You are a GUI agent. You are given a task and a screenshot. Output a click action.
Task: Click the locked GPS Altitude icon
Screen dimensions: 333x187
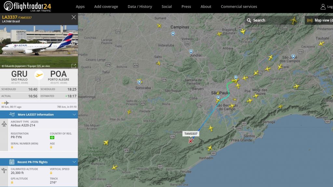coord(12,182)
